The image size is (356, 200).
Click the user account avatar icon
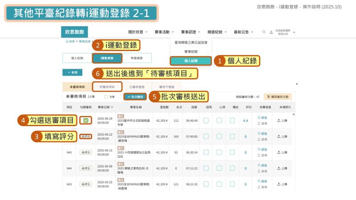click(271, 32)
